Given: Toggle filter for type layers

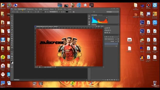Looking at the screenshot, I should click(x=109, y=37).
